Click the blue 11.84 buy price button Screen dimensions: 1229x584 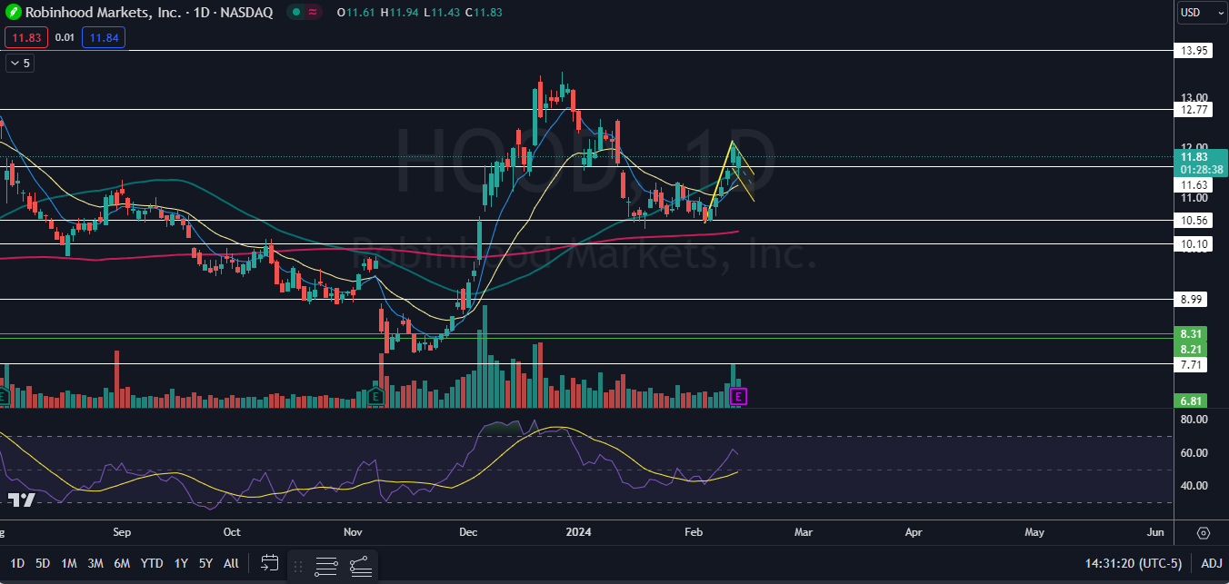click(103, 37)
